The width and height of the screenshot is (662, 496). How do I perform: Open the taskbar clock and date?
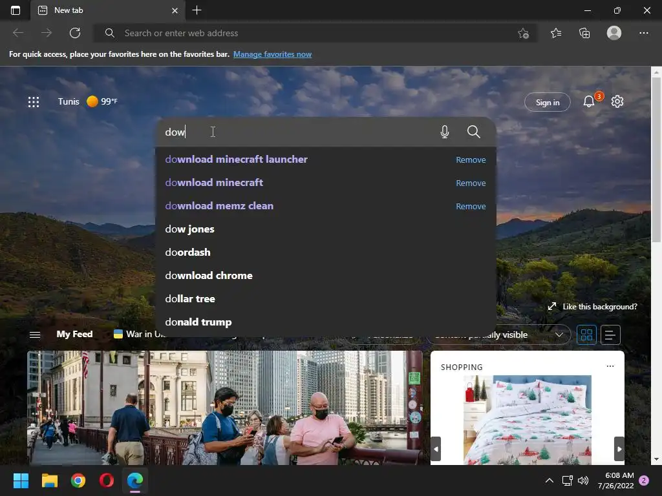(616, 480)
